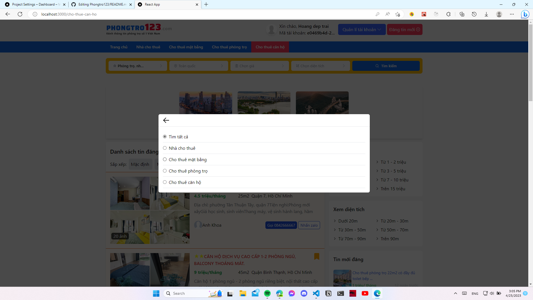The height and width of the screenshot is (300, 533).
Task: Open File Explorer from taskbar
Action: [x=243, y=293]
